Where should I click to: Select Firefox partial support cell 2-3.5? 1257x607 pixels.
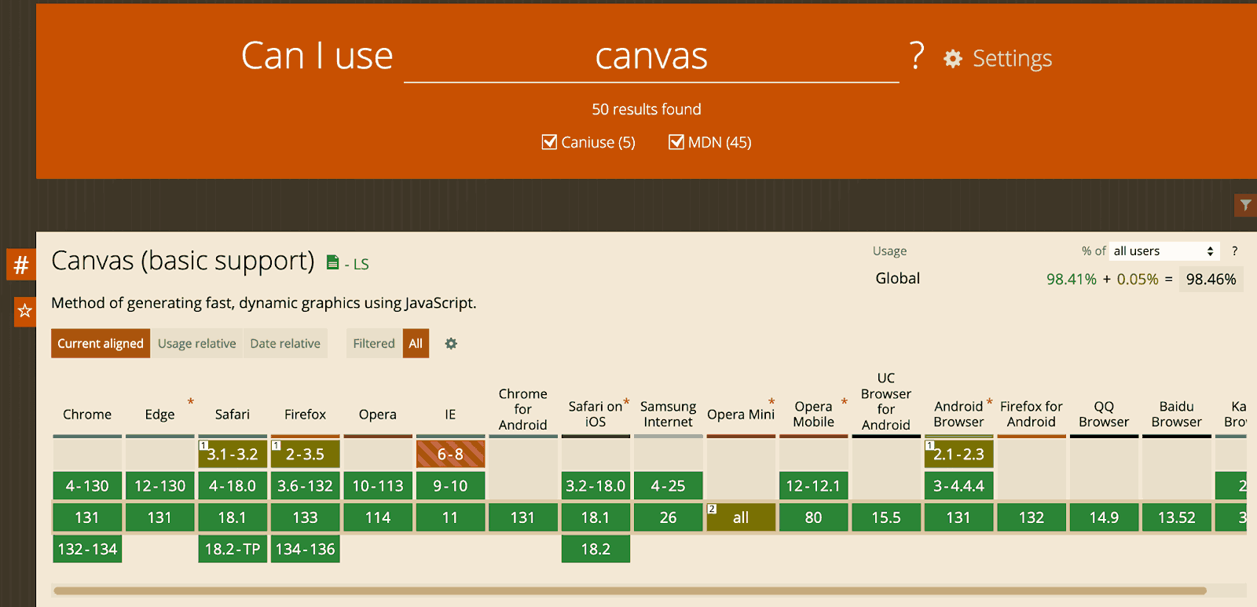(305, 454)
